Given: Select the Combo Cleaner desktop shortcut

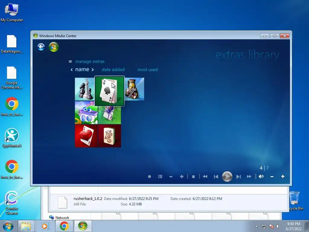Looking at the screenshot, I should point(12,203).
